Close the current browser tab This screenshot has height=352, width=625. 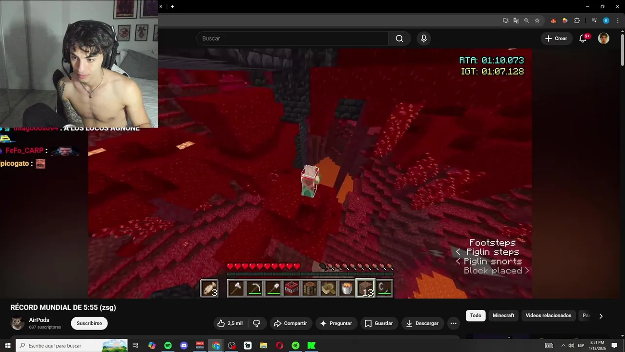161,6
